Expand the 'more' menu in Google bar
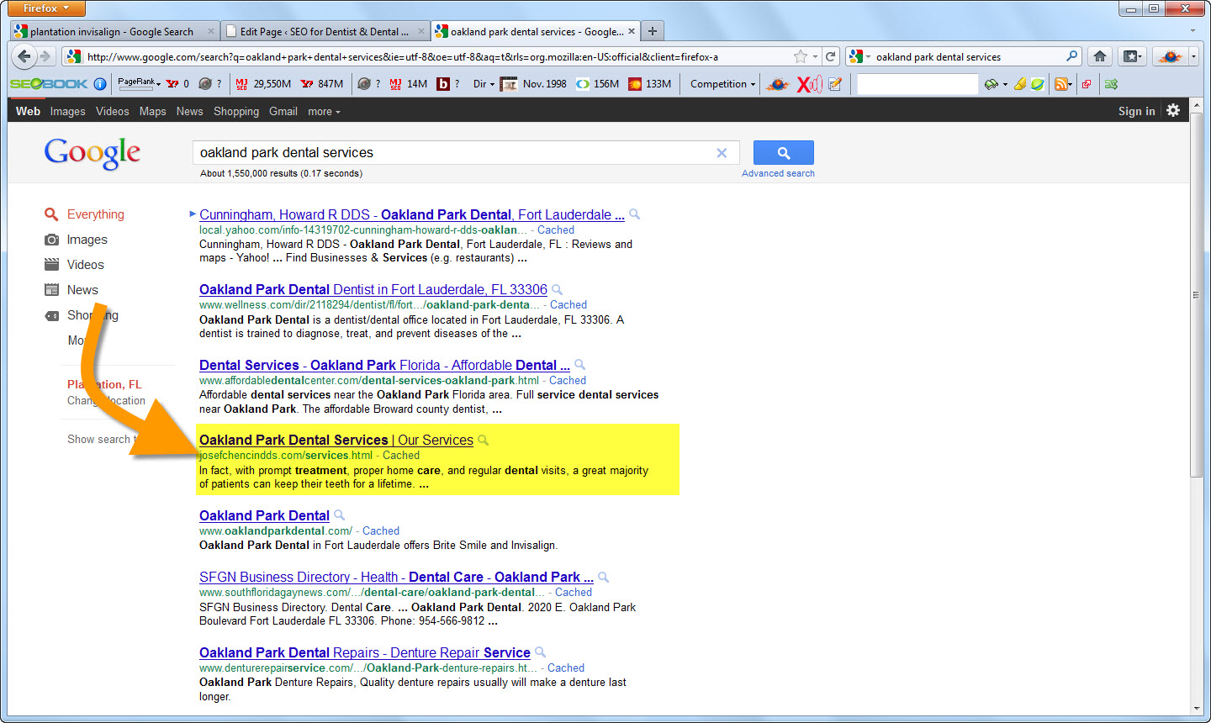Viewport: 1211px width, 723px height. coord(324,111)
